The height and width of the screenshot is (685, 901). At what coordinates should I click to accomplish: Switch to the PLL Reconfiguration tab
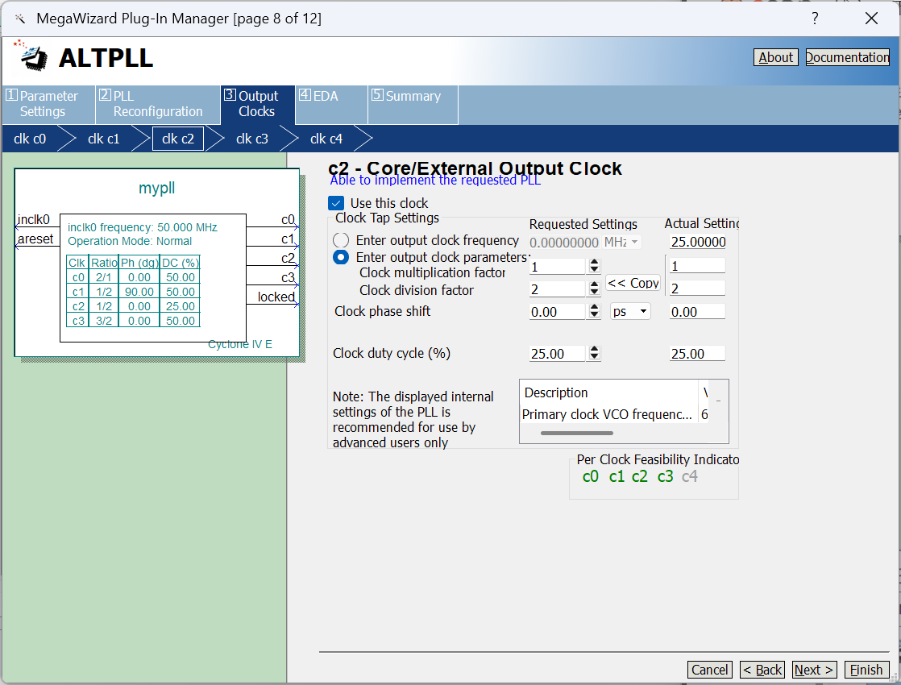click(x=157, y=104)
